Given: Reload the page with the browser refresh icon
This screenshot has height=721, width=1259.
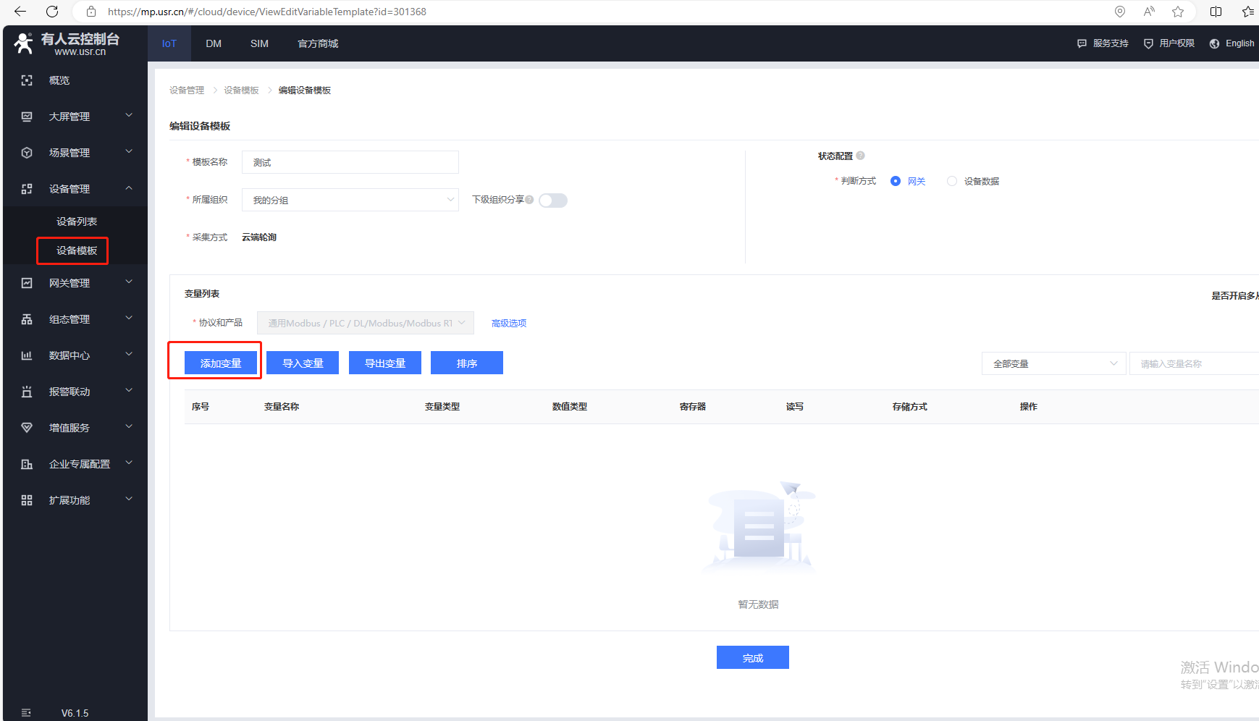Looking at the screenshot, I should pyautogui.click(x=52, y=12).
